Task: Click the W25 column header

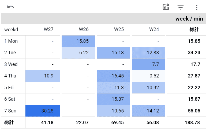Action: point(119,29)
